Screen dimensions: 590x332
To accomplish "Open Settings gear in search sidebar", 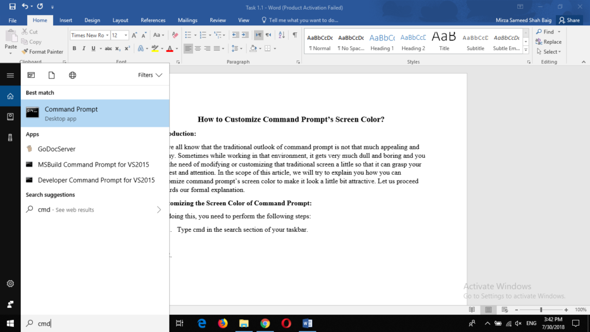I will tap(10, 284).
